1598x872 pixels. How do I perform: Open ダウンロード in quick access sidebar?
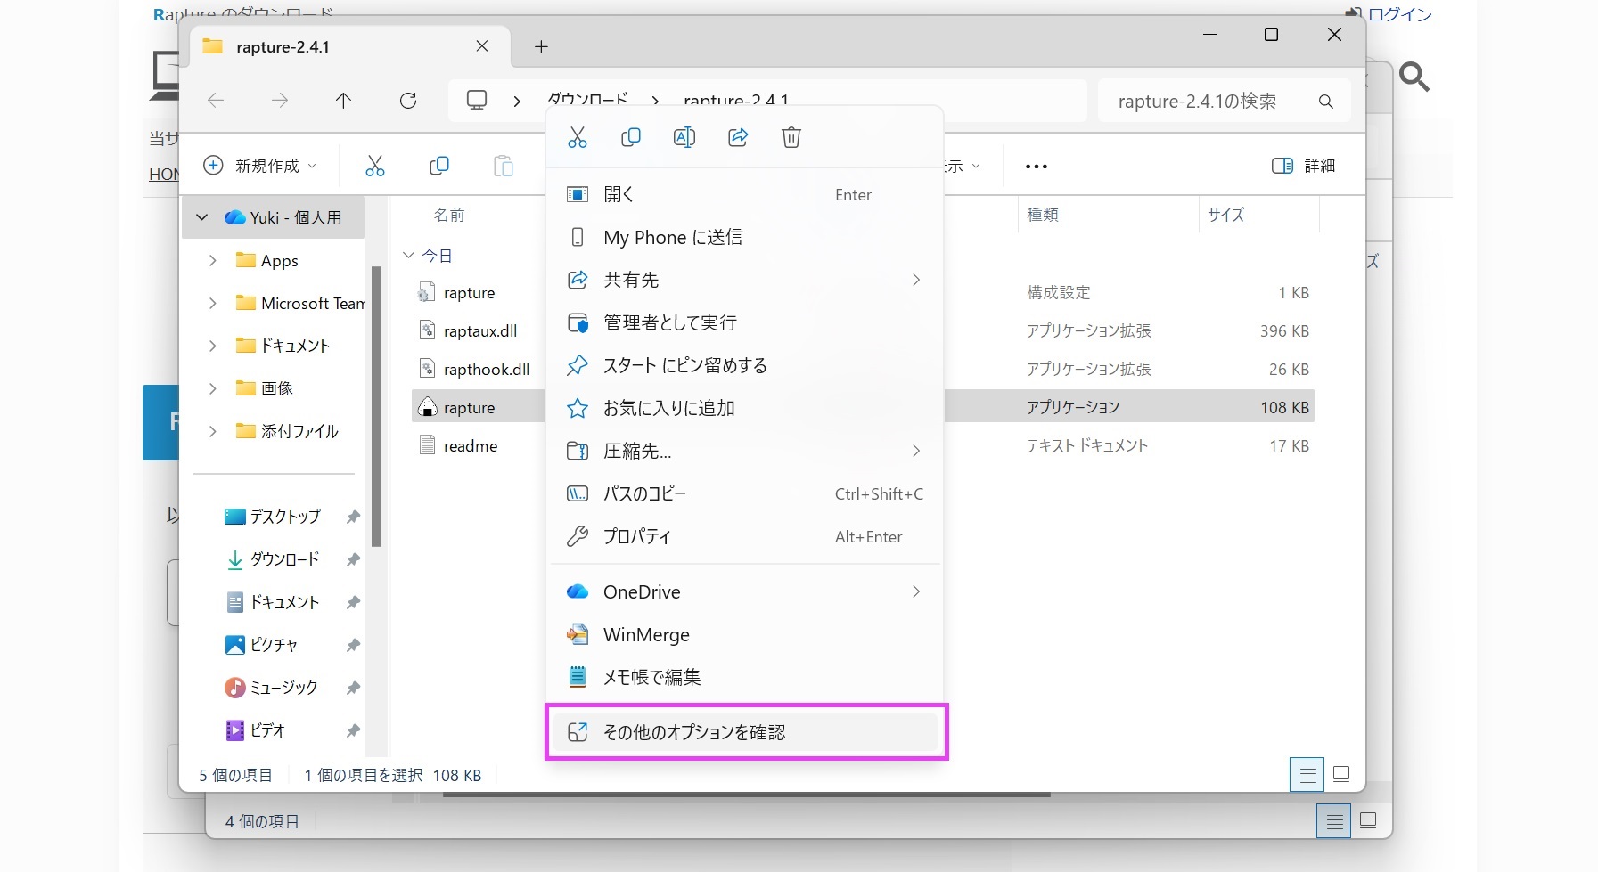[284, 559]
